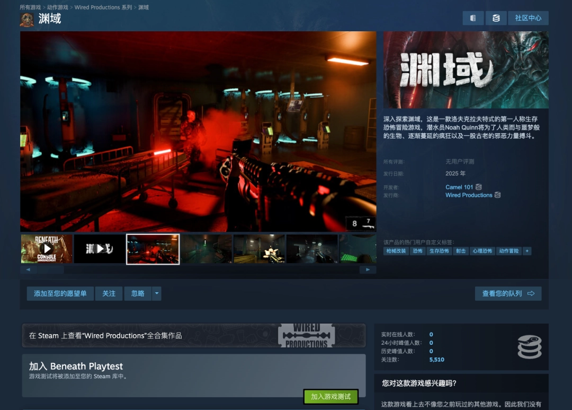
Task: Click the PC-tower icon button beside 社区中心
Action: (473, 18)
